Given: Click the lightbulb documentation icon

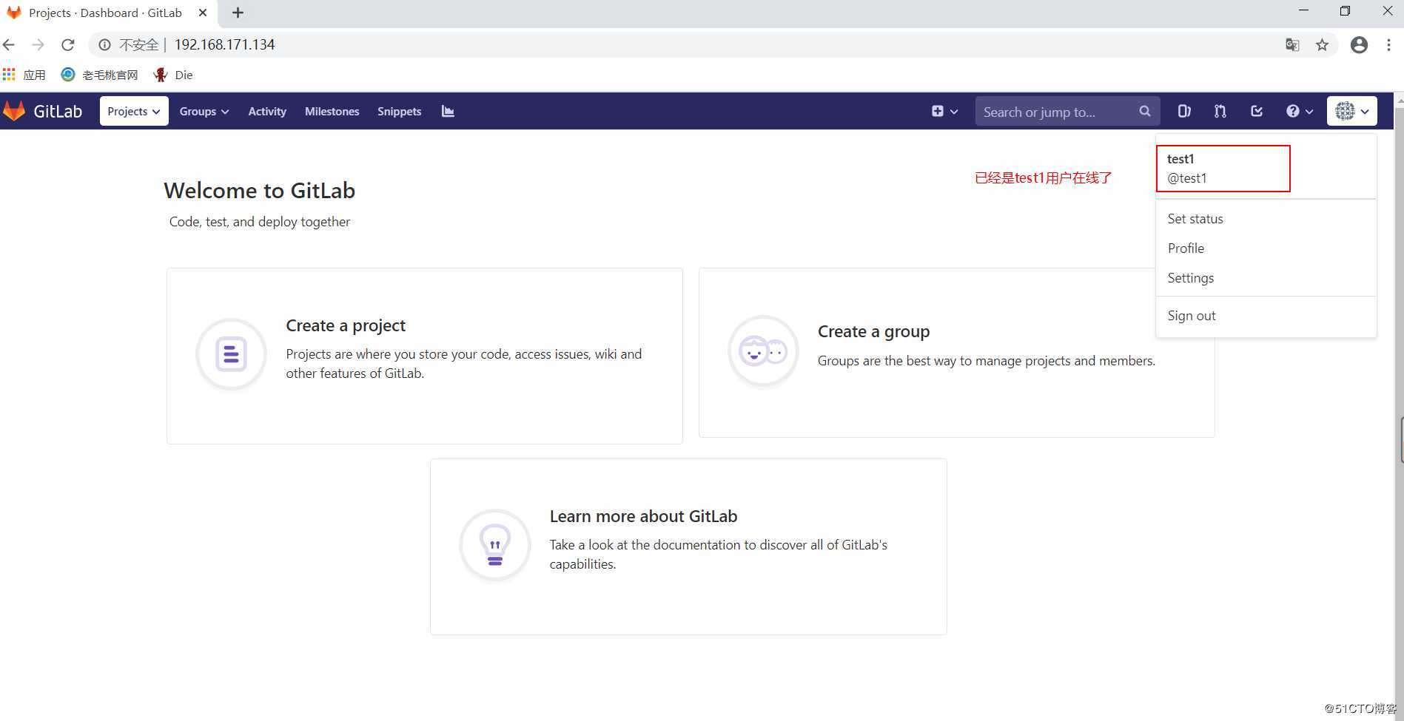Looking at the screenshot, I should (495, 545).
